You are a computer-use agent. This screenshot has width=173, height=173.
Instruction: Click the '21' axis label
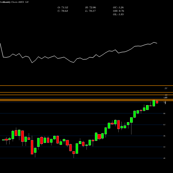(166, 88)
